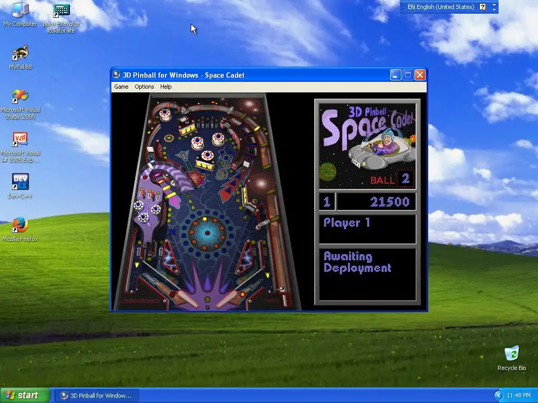This screenshot has width=538, height=403.
Task: Click the EN English language bar indicator
Action: coord(440,7)
